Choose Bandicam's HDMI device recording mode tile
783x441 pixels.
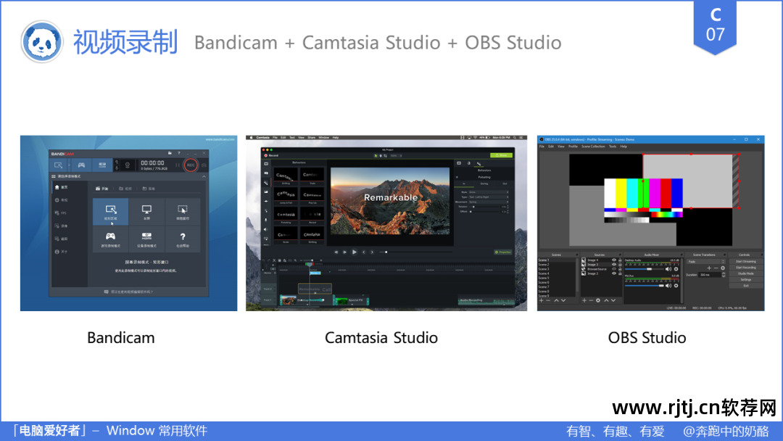[146, 239]
